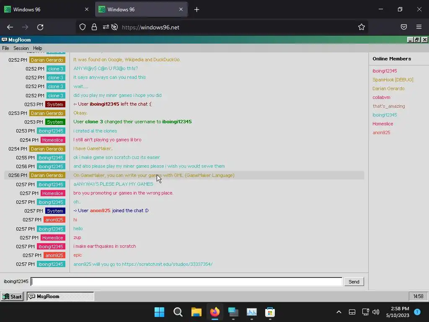Click the network display tray icon
Image resolution: width=429 pixels, height=322 pixels.
click(x=365, y=312)
